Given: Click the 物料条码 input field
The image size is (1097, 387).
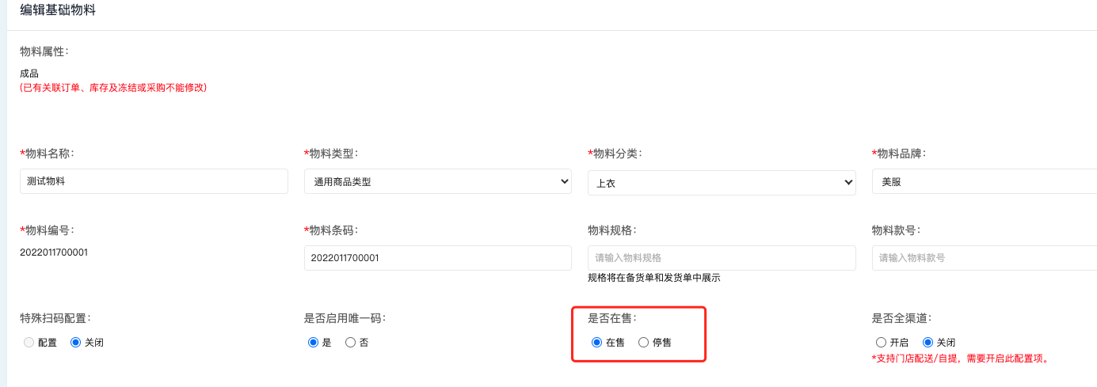Looking at the screenshot, I should coord(437,258).
